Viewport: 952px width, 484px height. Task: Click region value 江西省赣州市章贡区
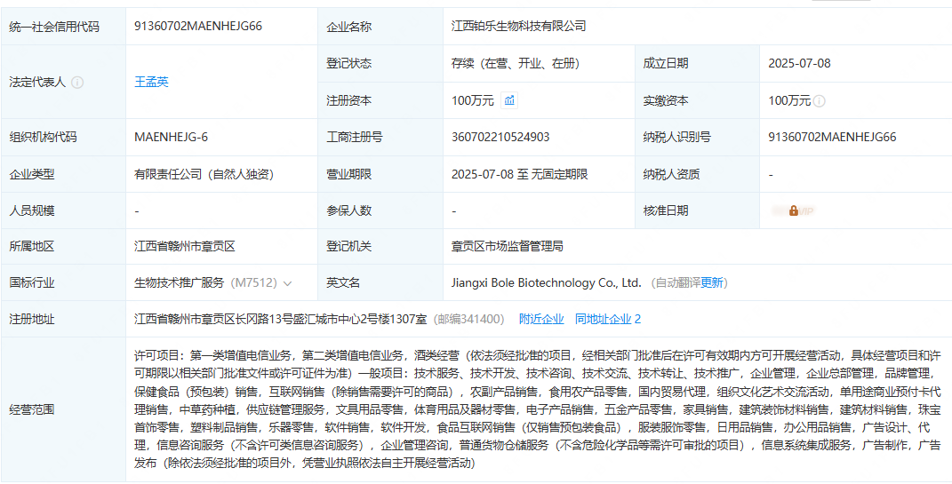point(184,246)
